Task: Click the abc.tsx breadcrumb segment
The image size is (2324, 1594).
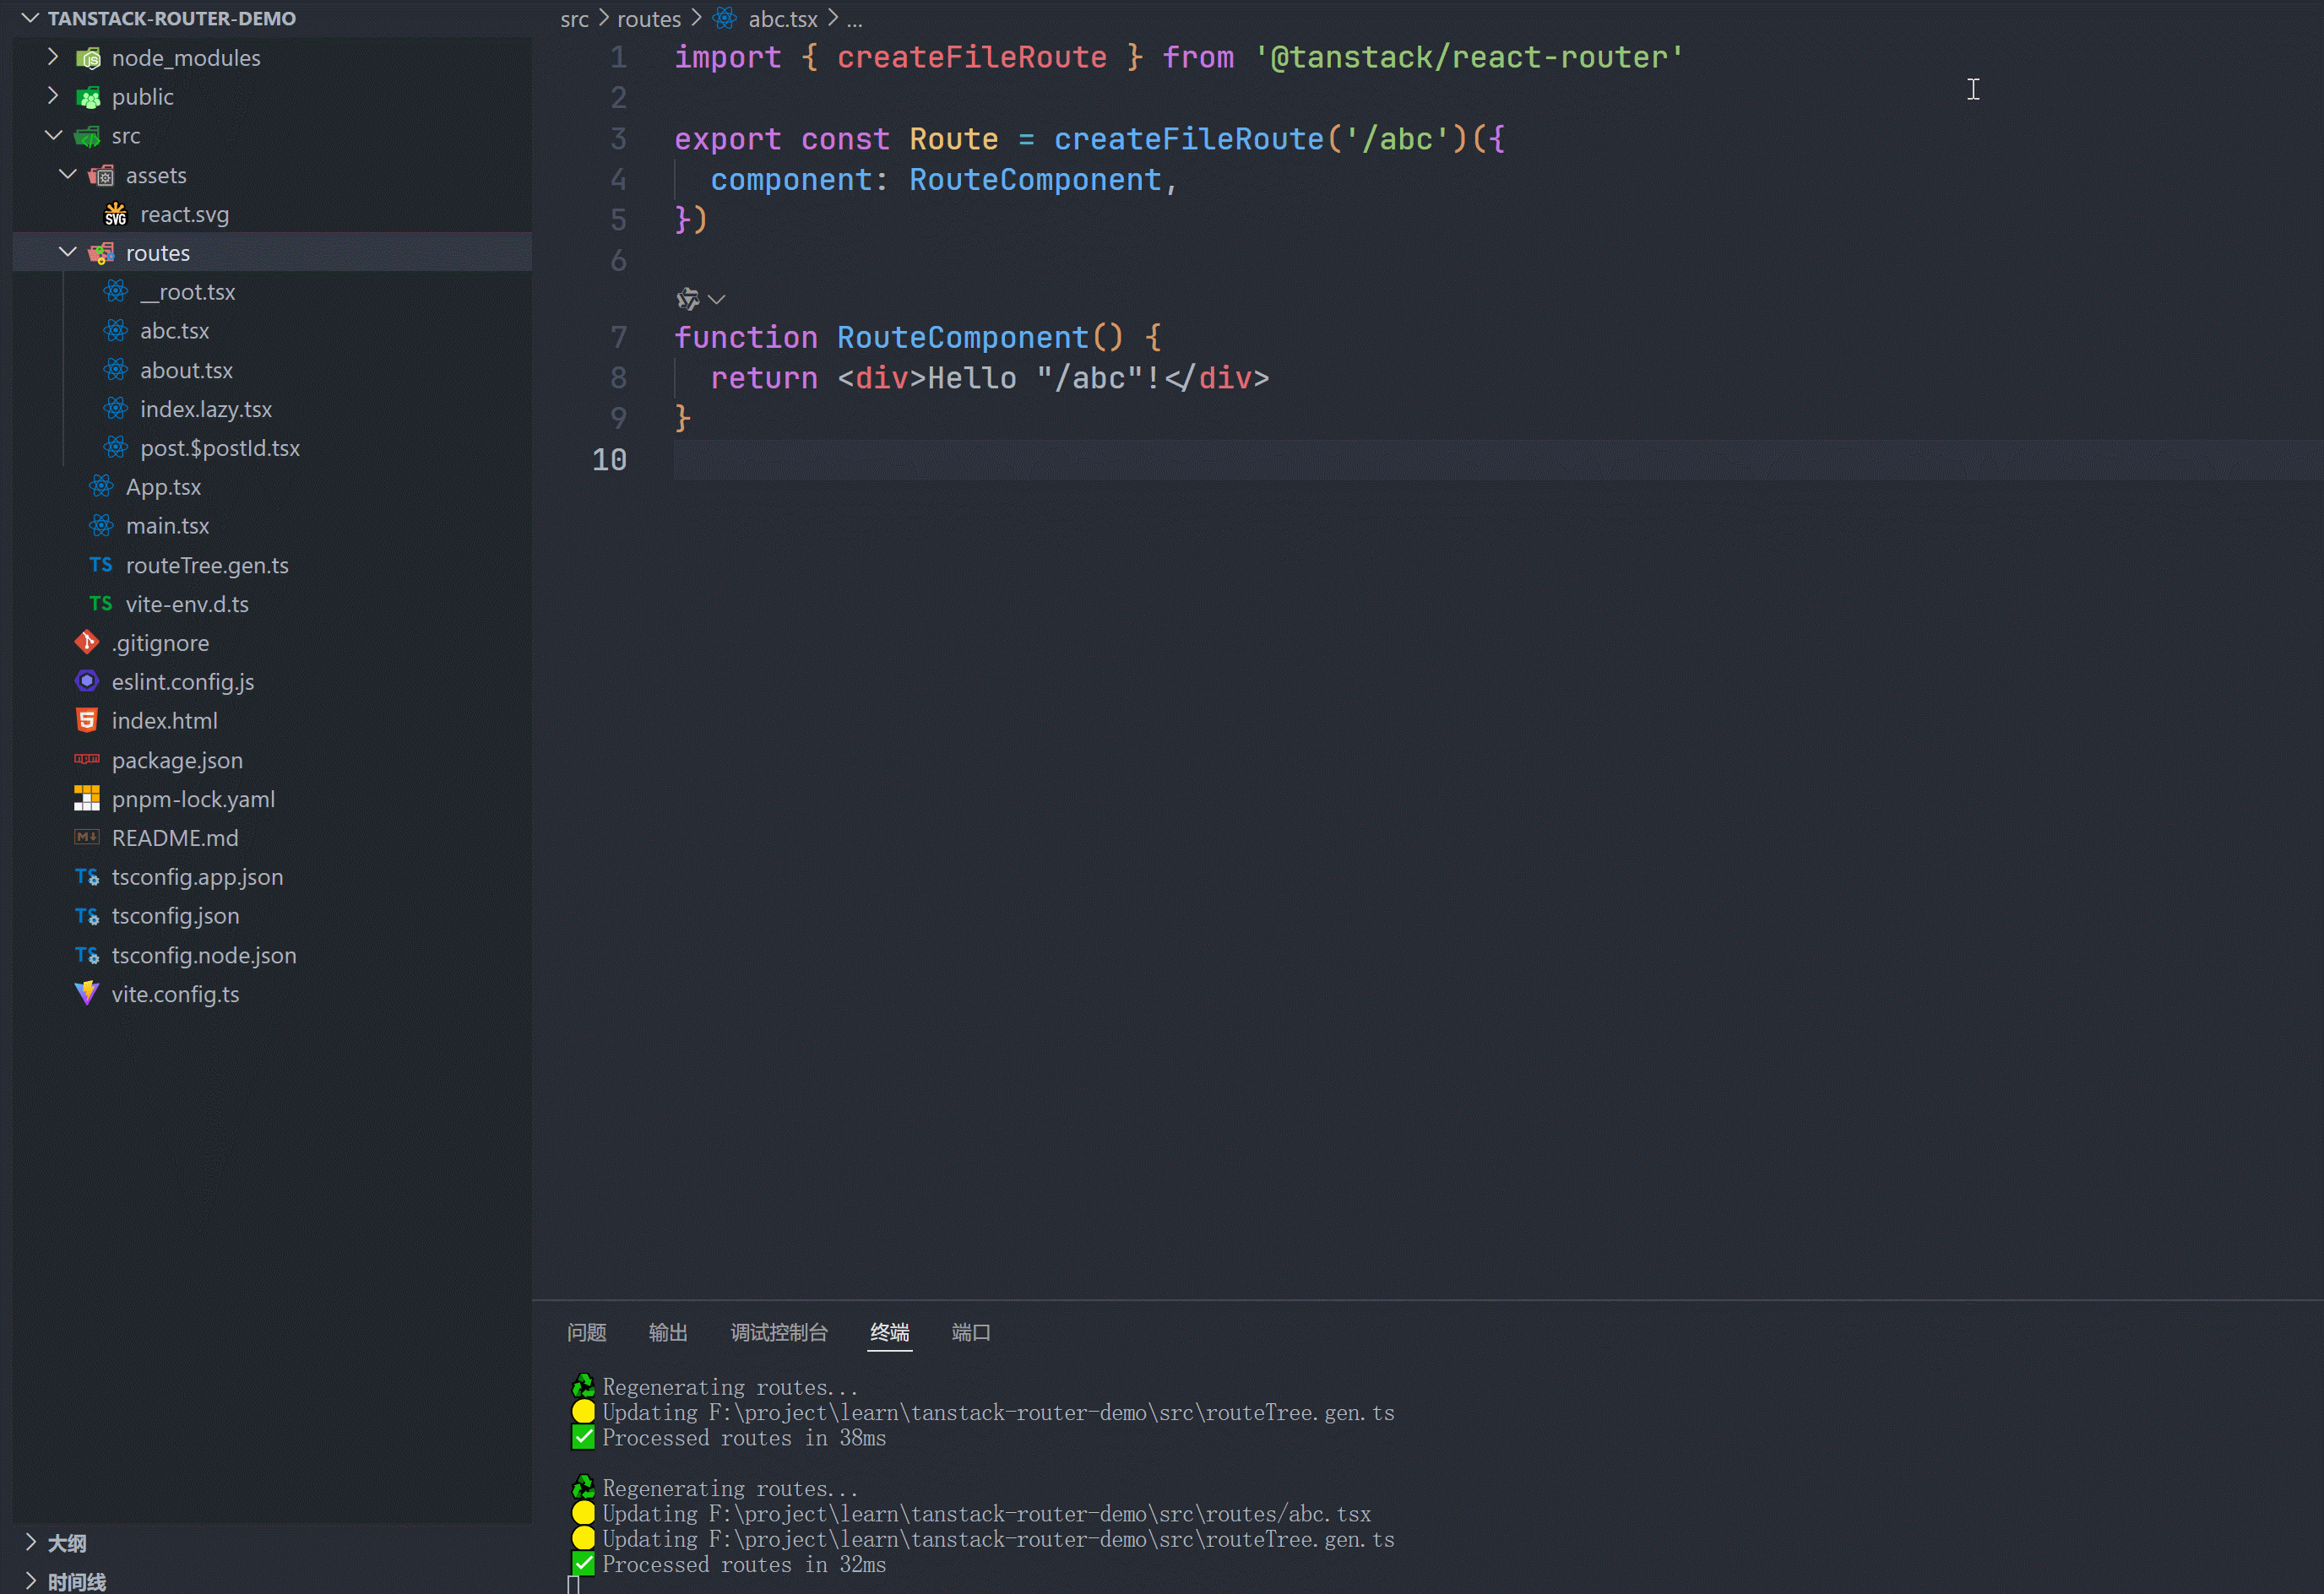Action: [x=783, y=19]
